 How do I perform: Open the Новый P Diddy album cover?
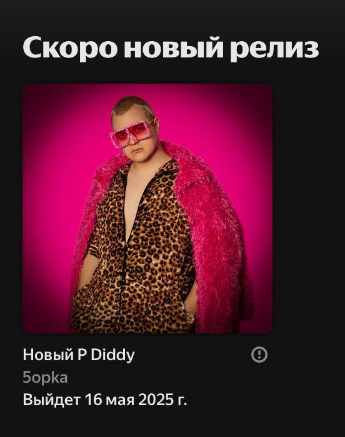click(x=147, y=209)
